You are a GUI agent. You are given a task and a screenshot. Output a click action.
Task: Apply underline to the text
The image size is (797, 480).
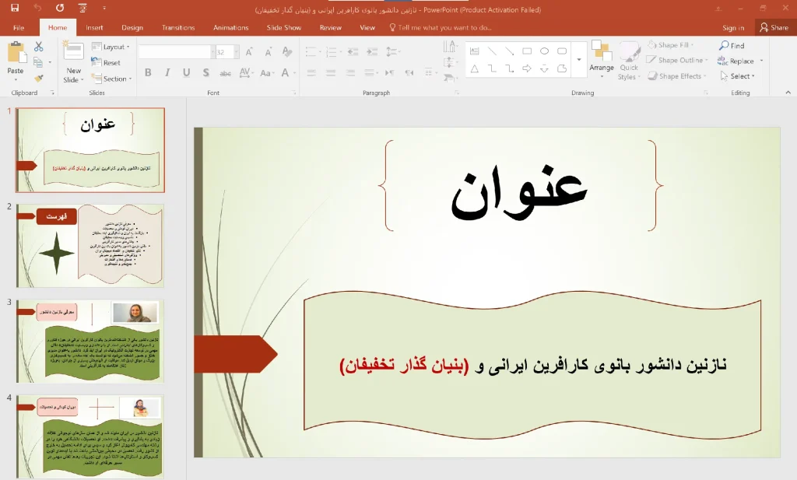point(187,72)
